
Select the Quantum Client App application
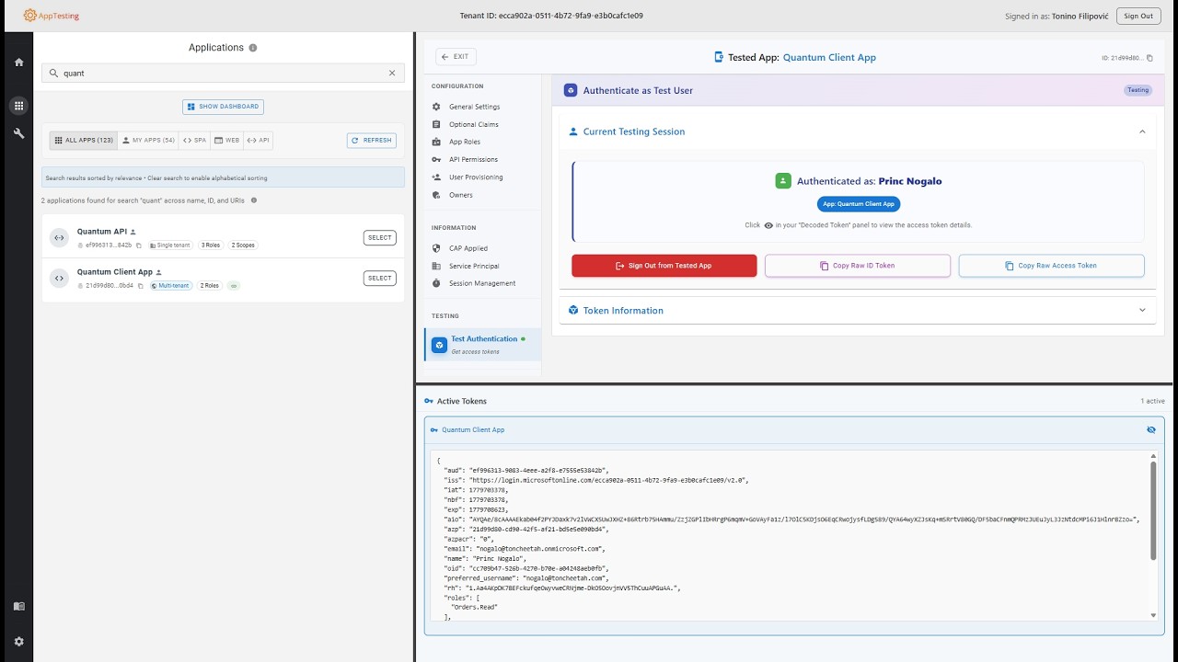pos(379,278)
